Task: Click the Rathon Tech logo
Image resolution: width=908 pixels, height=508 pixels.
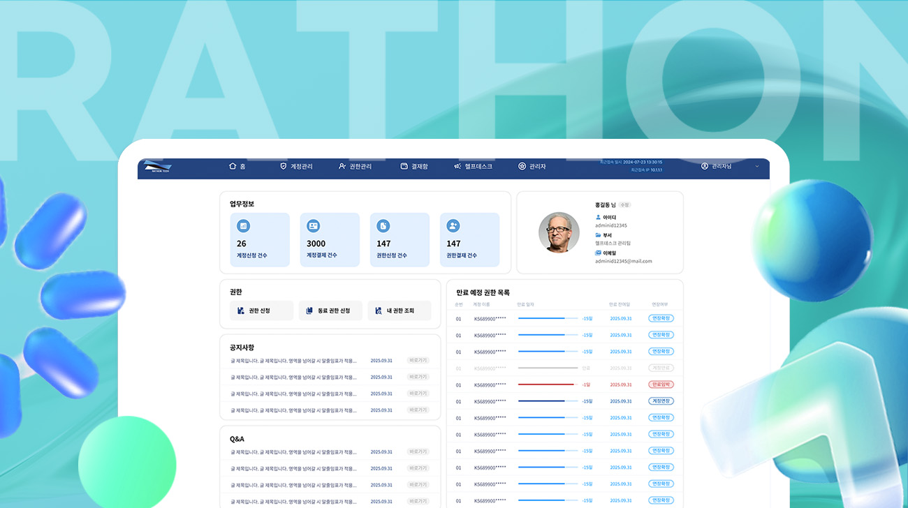Action: (x=157, y=167)
